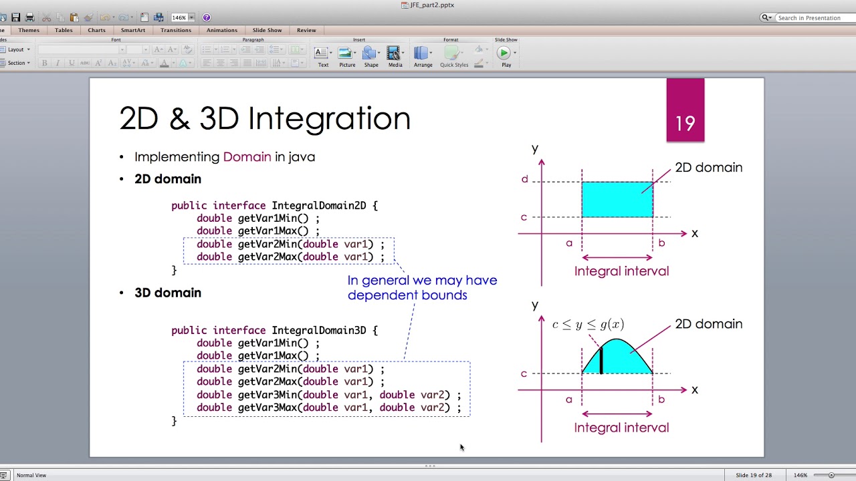Click the Print icon in toolbar

[x=29, y=17]
